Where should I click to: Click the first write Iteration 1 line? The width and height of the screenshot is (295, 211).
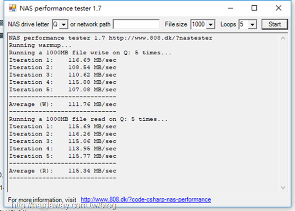[x=63, y=60]
